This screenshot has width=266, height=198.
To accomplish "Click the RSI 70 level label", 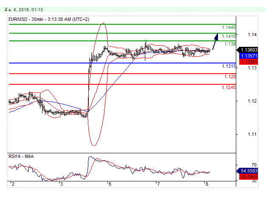I will (x=254, y=165).
